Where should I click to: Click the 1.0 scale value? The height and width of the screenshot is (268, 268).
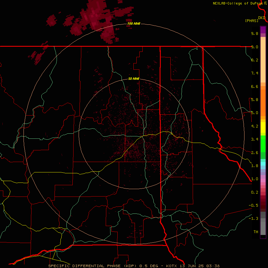point(255,179)
